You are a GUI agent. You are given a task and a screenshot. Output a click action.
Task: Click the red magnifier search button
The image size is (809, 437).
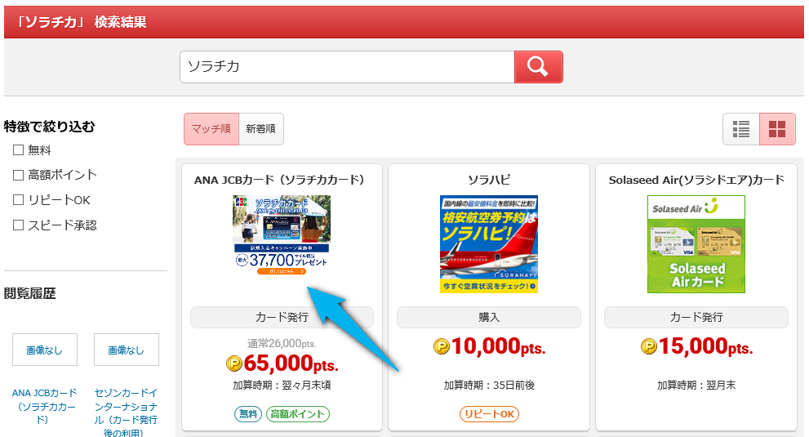click(538, 67)
